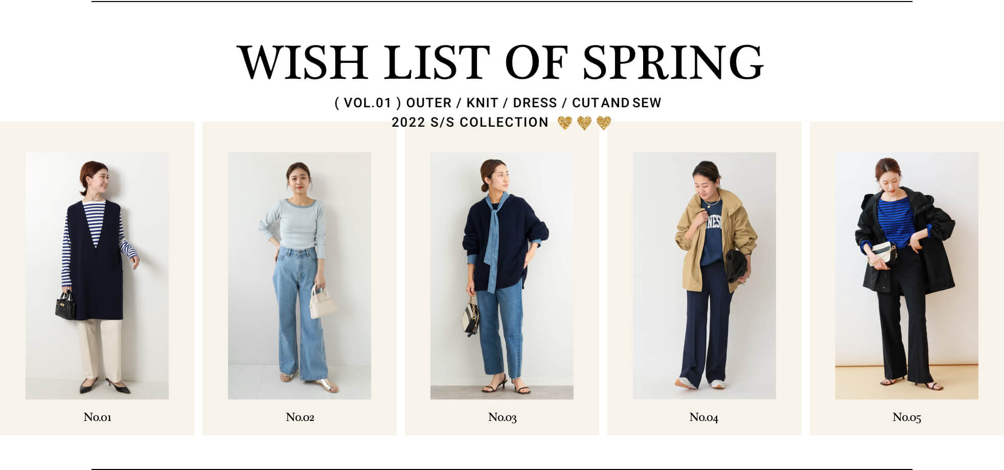The image size is (1004, 470).
Task: Choose the No.03 caption
Action: pyautogui.click(x=503, y=417)
